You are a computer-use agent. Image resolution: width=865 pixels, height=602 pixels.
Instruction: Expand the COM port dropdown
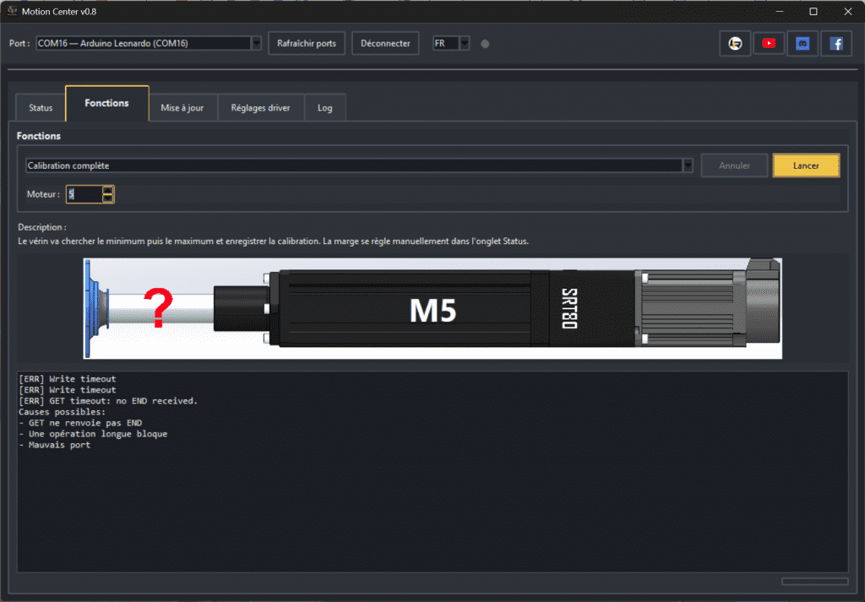click(256, 43)
